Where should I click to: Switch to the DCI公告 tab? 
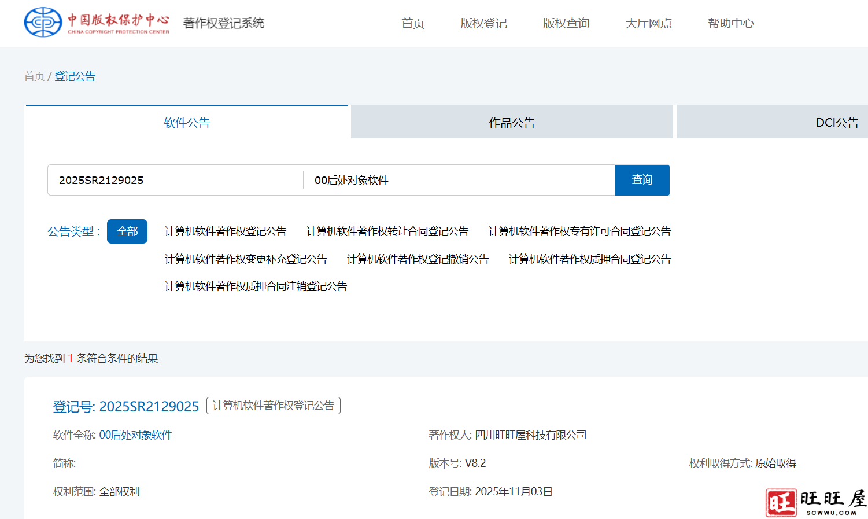point(836,123)
